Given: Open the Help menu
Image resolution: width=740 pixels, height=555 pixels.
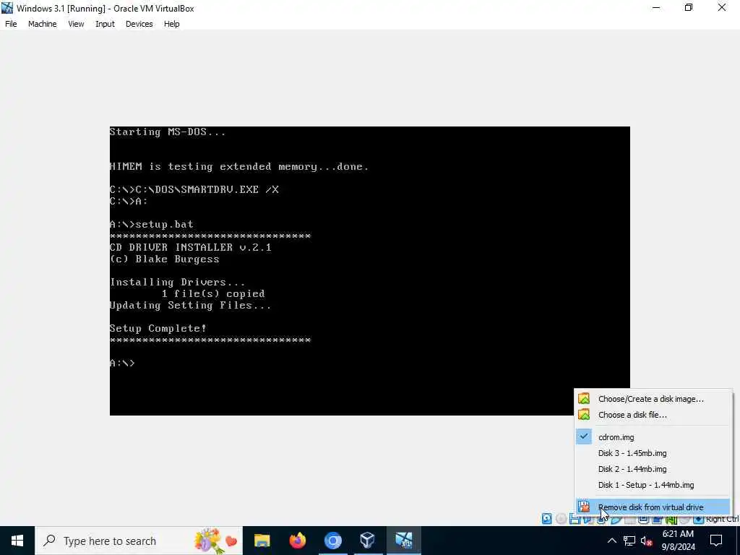Looking at the screenshot, I should pos(172,24).
